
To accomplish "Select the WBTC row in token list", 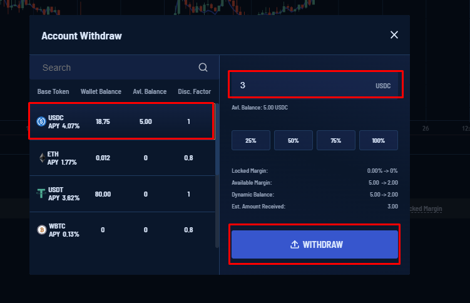I will 122,230.
